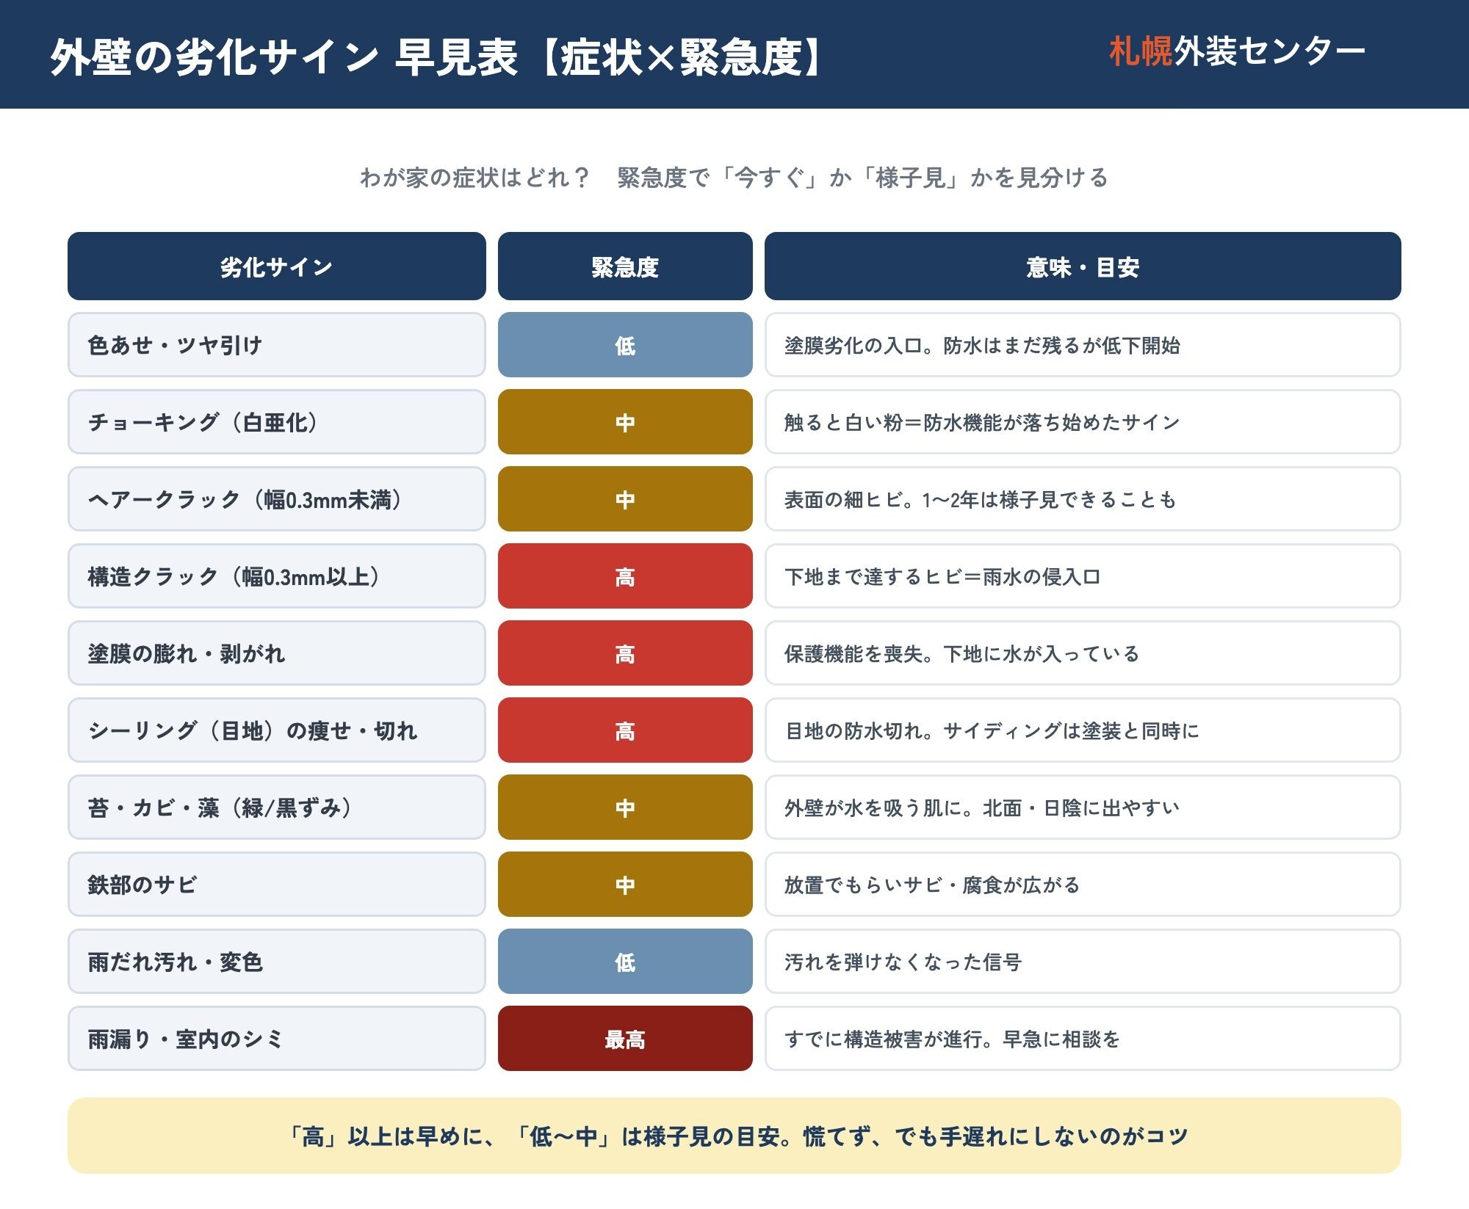Viewport: 1469px width, 1209px height.
Task: Click the text 目地の防水切れ。サイディングは塗装と同時に
Action: pyautogui.click(x=992, y=731)
